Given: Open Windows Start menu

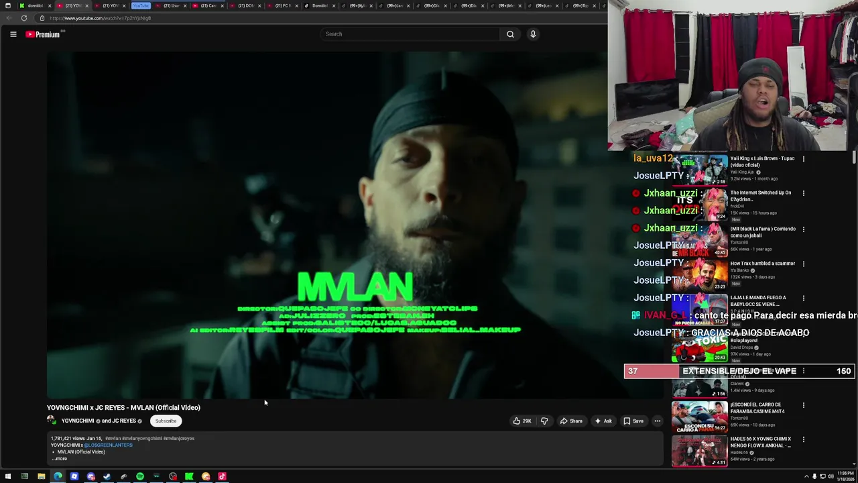Looking at the screenshot, I should pyautogui.click(x=8, y=477).
